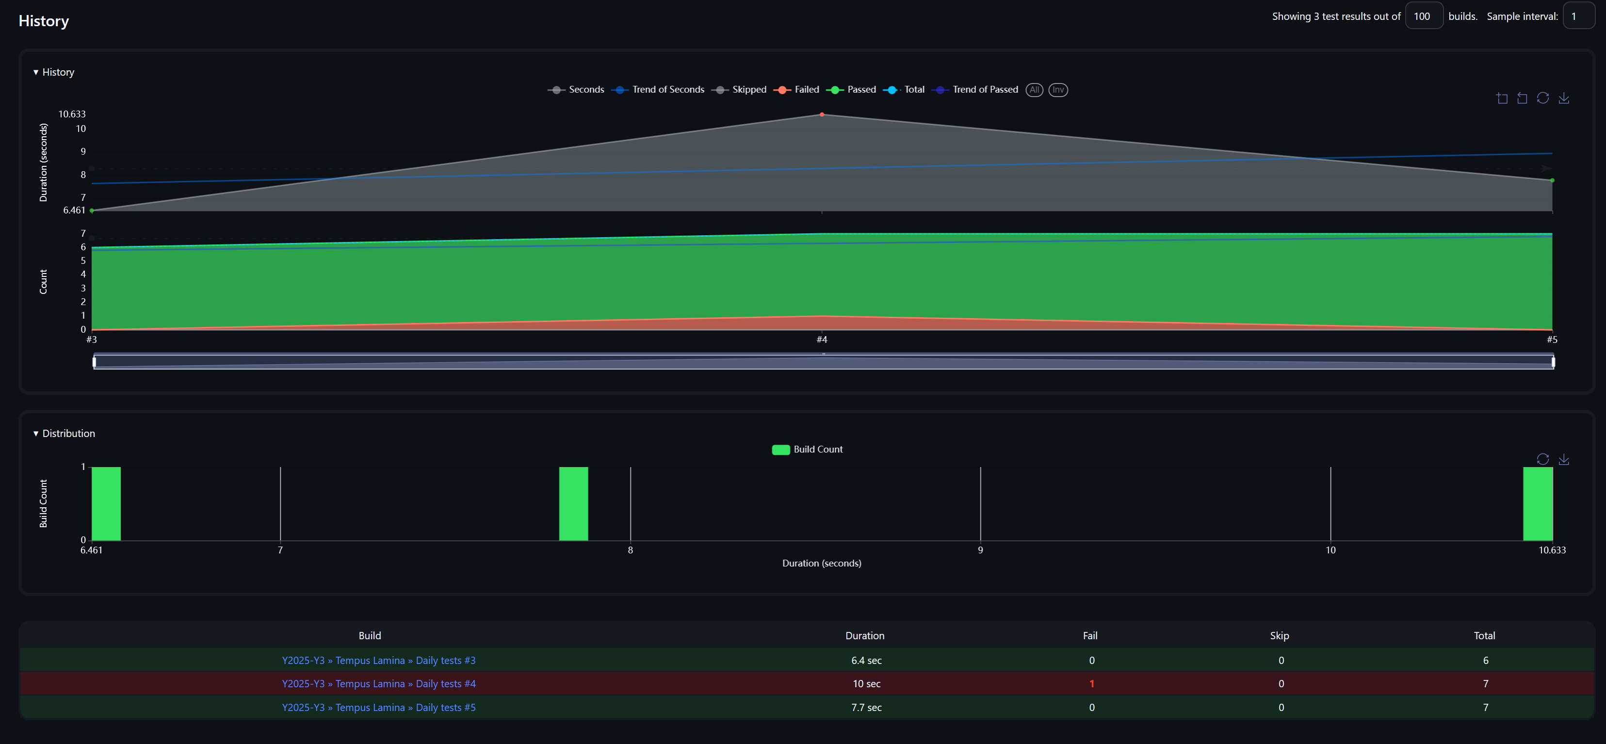The width and height of the screenshot is (1606, 744).
Task: Open the Daily tests #5 build link
Action: [378, 707]
